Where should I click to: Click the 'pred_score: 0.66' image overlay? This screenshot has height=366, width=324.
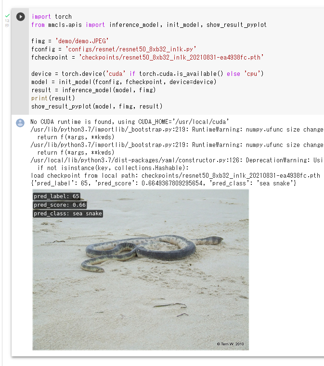pos(60,205)
